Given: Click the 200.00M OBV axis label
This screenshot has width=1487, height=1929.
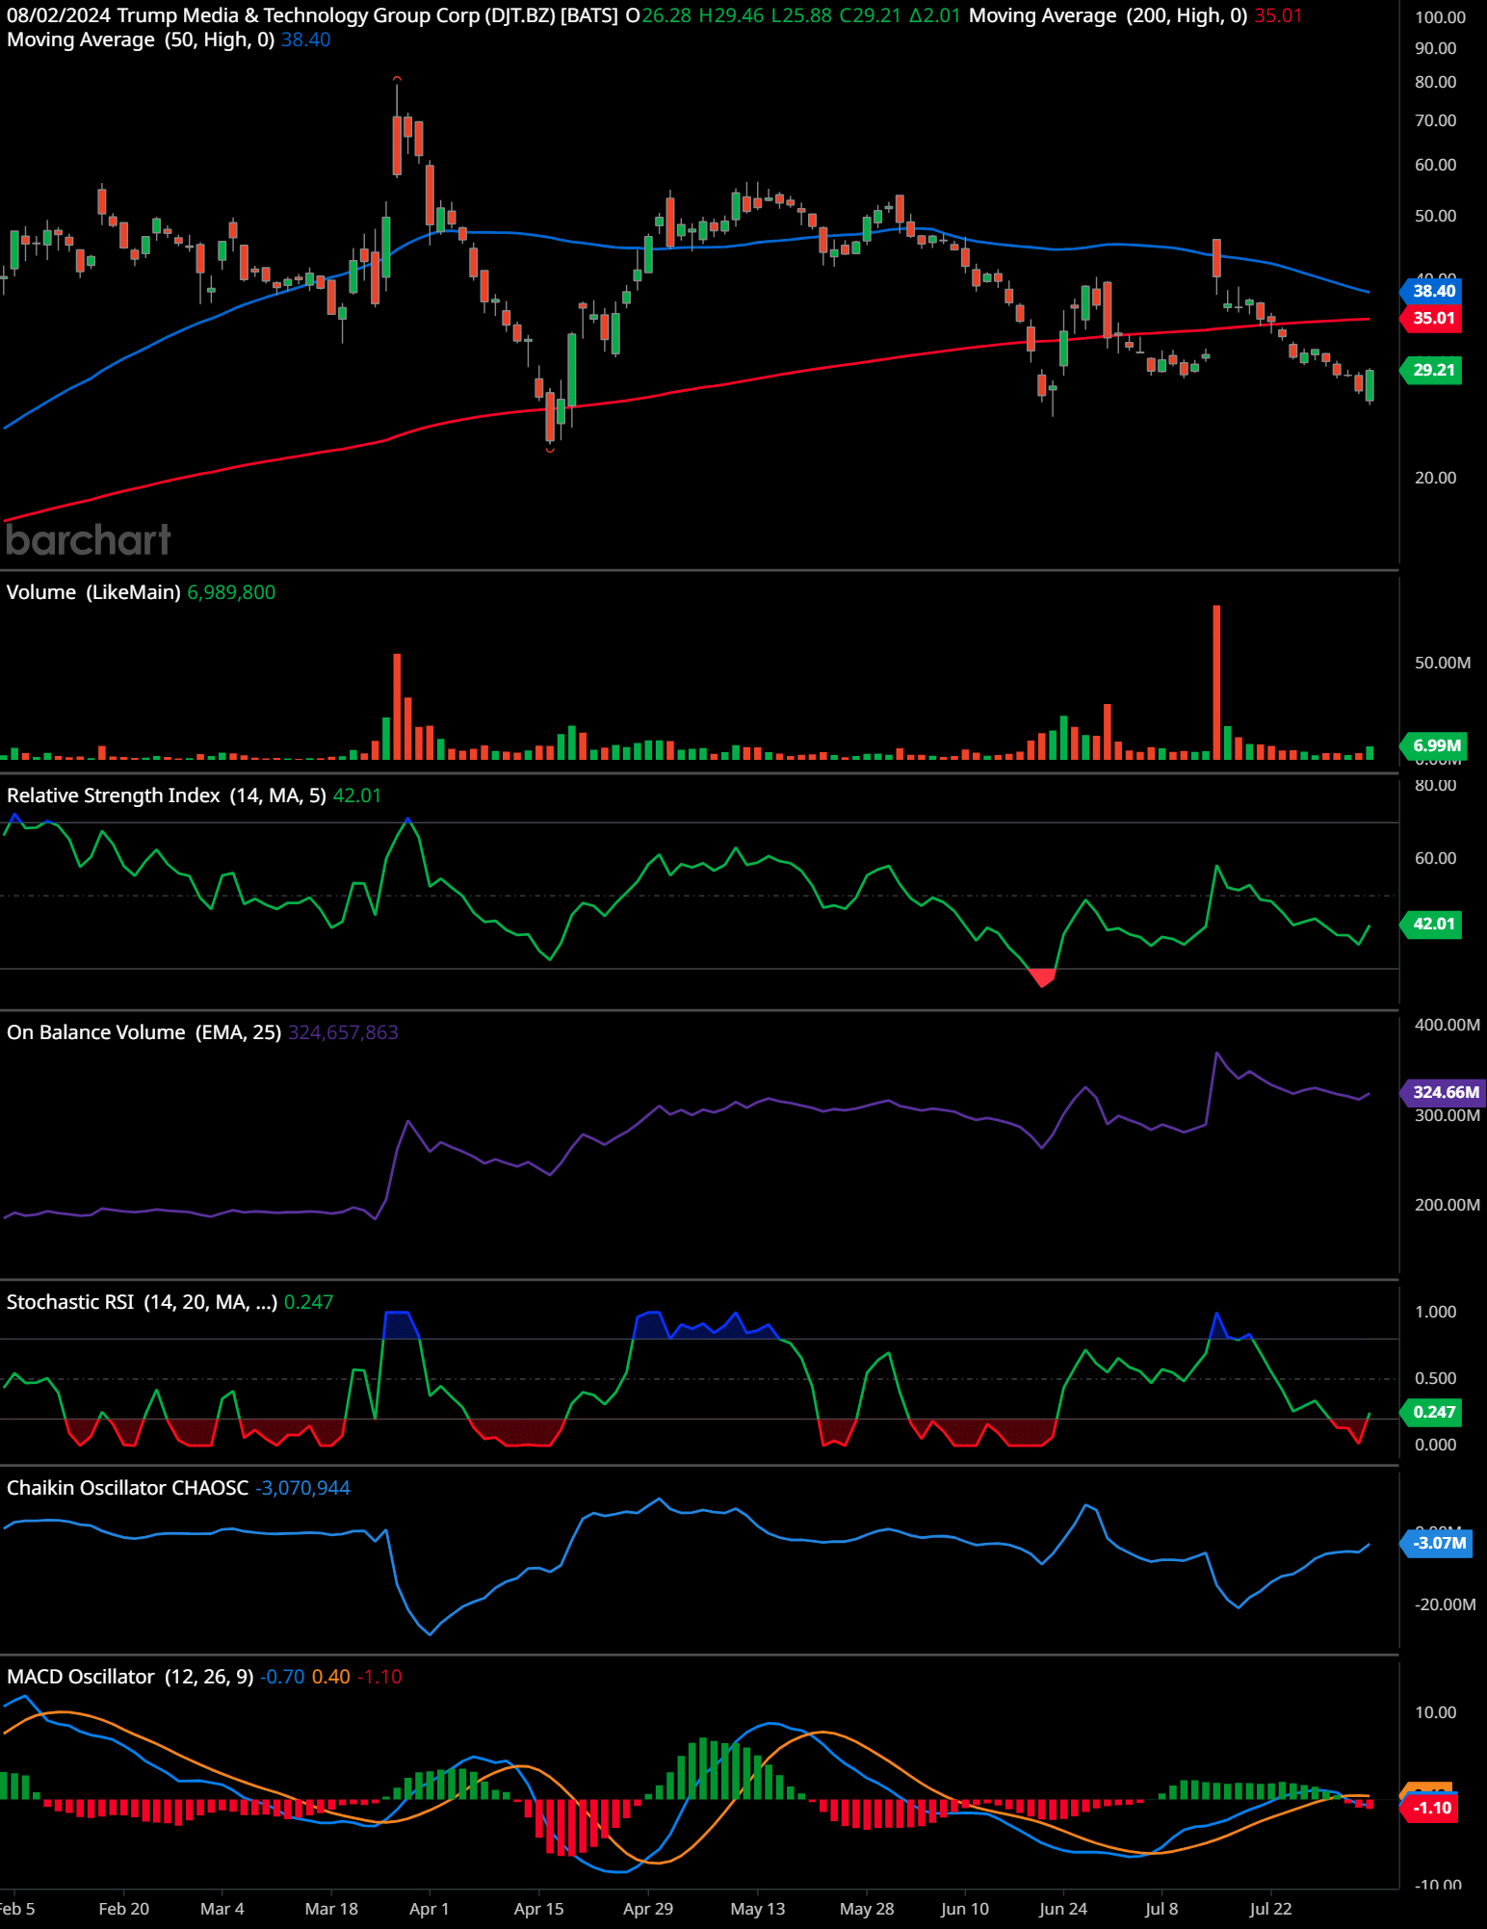Looking at the screenshot, I should (1448, 1205).
